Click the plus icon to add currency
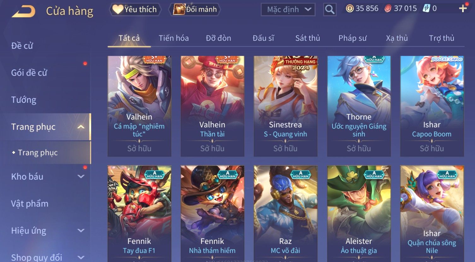The width and height of the screenshot is (475, 262). click(x=463, y=9)
